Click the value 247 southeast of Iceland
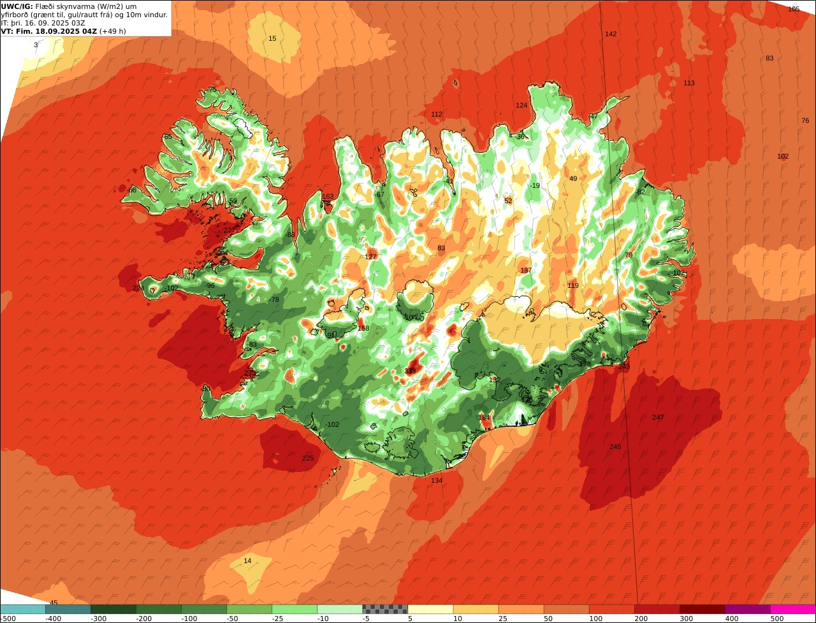The height and width of the screenshot is (623, 816). (x=658, y=418)
